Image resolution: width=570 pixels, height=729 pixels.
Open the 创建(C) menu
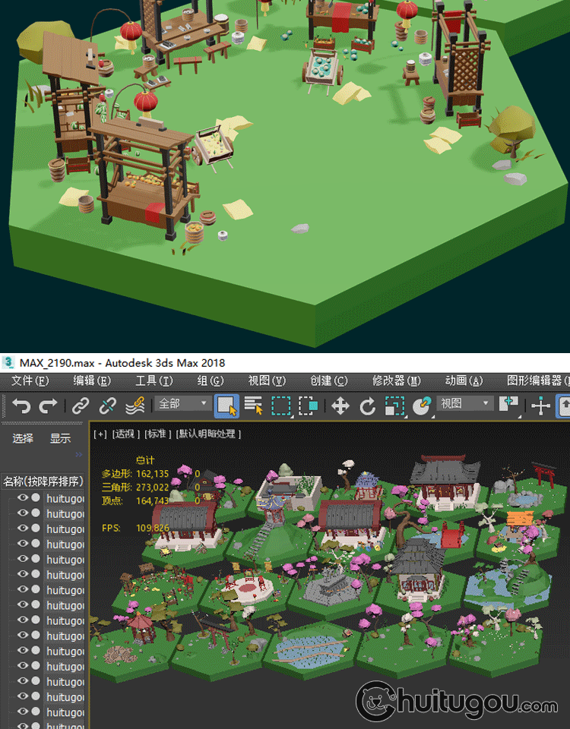328,380
